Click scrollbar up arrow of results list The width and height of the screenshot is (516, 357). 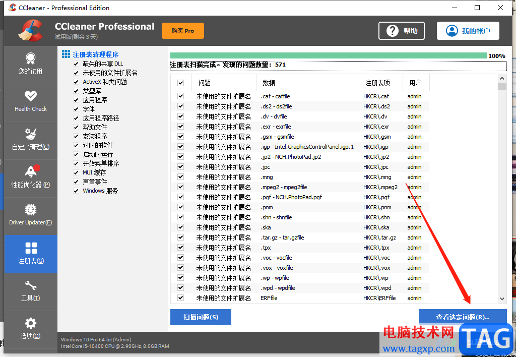pyautogui.click(x=502, y=78)
